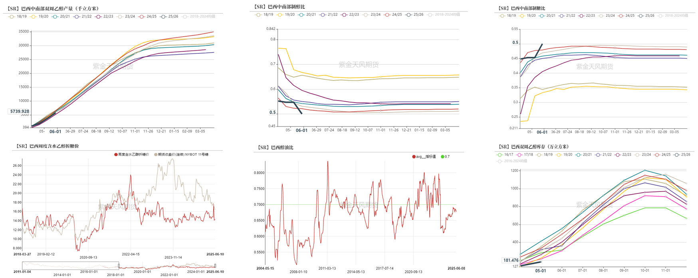Click the 巴西醇油比 chart title
698x278 pixels.
click(276, 148)
